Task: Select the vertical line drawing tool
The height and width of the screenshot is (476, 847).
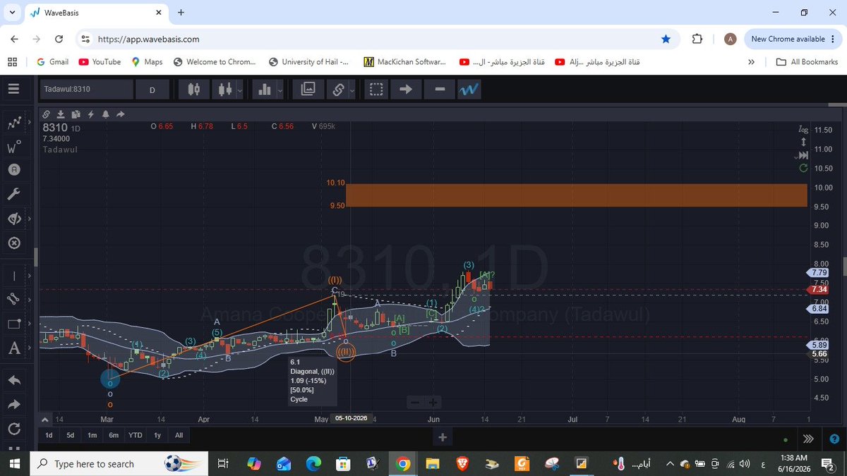Action: click(x=13, y=275)
